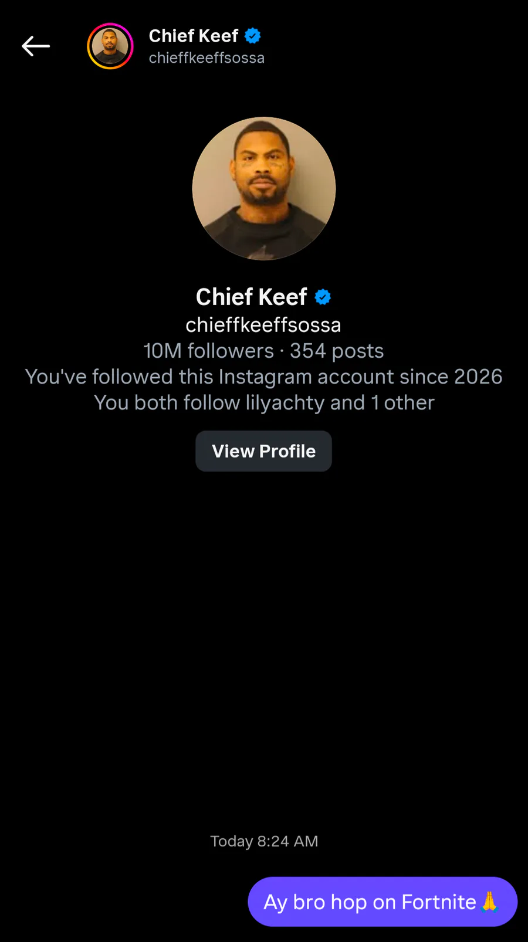Click the "Today 8:24 AM" timestamp
This screenshot has width=528, height=942.
click(264, 841)
